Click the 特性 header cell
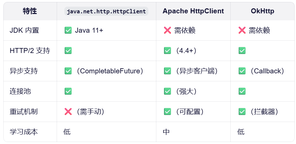The image size is (296, 144). (x=30, y=11)
